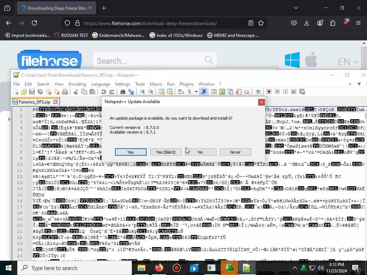Click the Stop macro recording icon
This screenshot has width=367, height=275.
pos(277,92)
